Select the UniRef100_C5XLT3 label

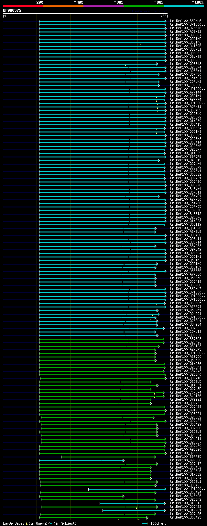click(186, 332)
